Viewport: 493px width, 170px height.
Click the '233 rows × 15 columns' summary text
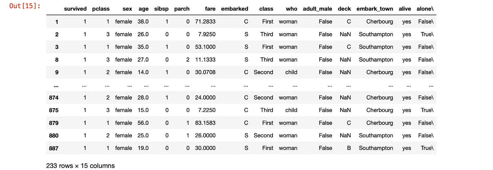80,165
